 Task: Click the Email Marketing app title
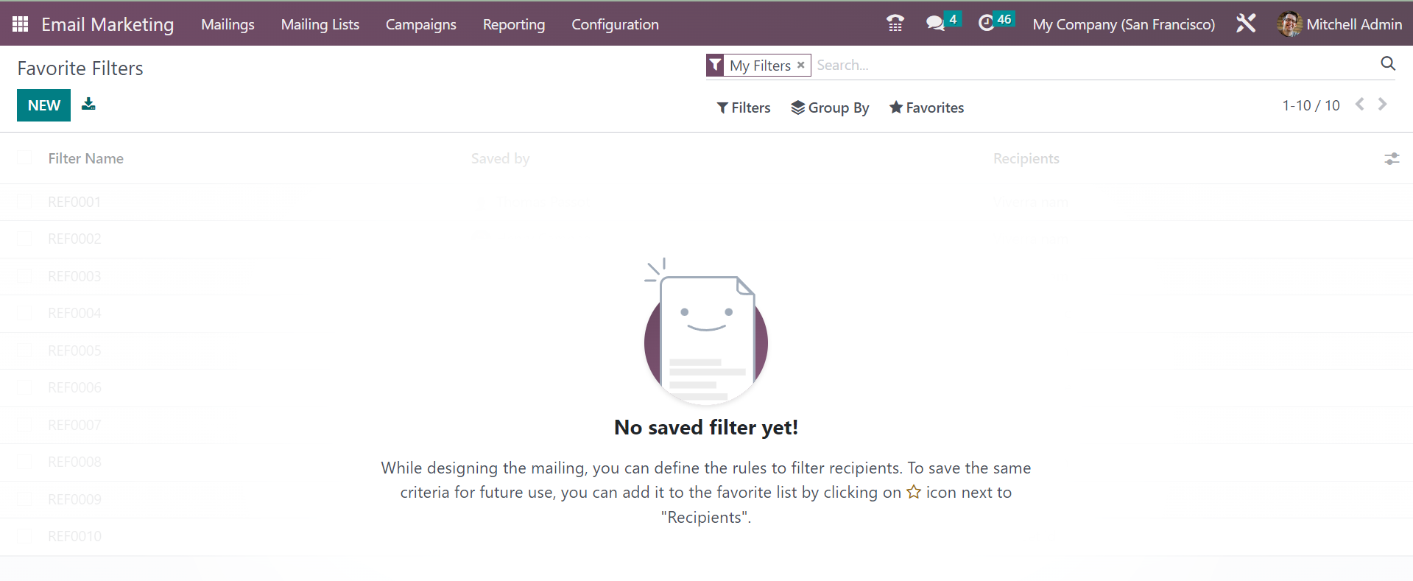[108, 24]
